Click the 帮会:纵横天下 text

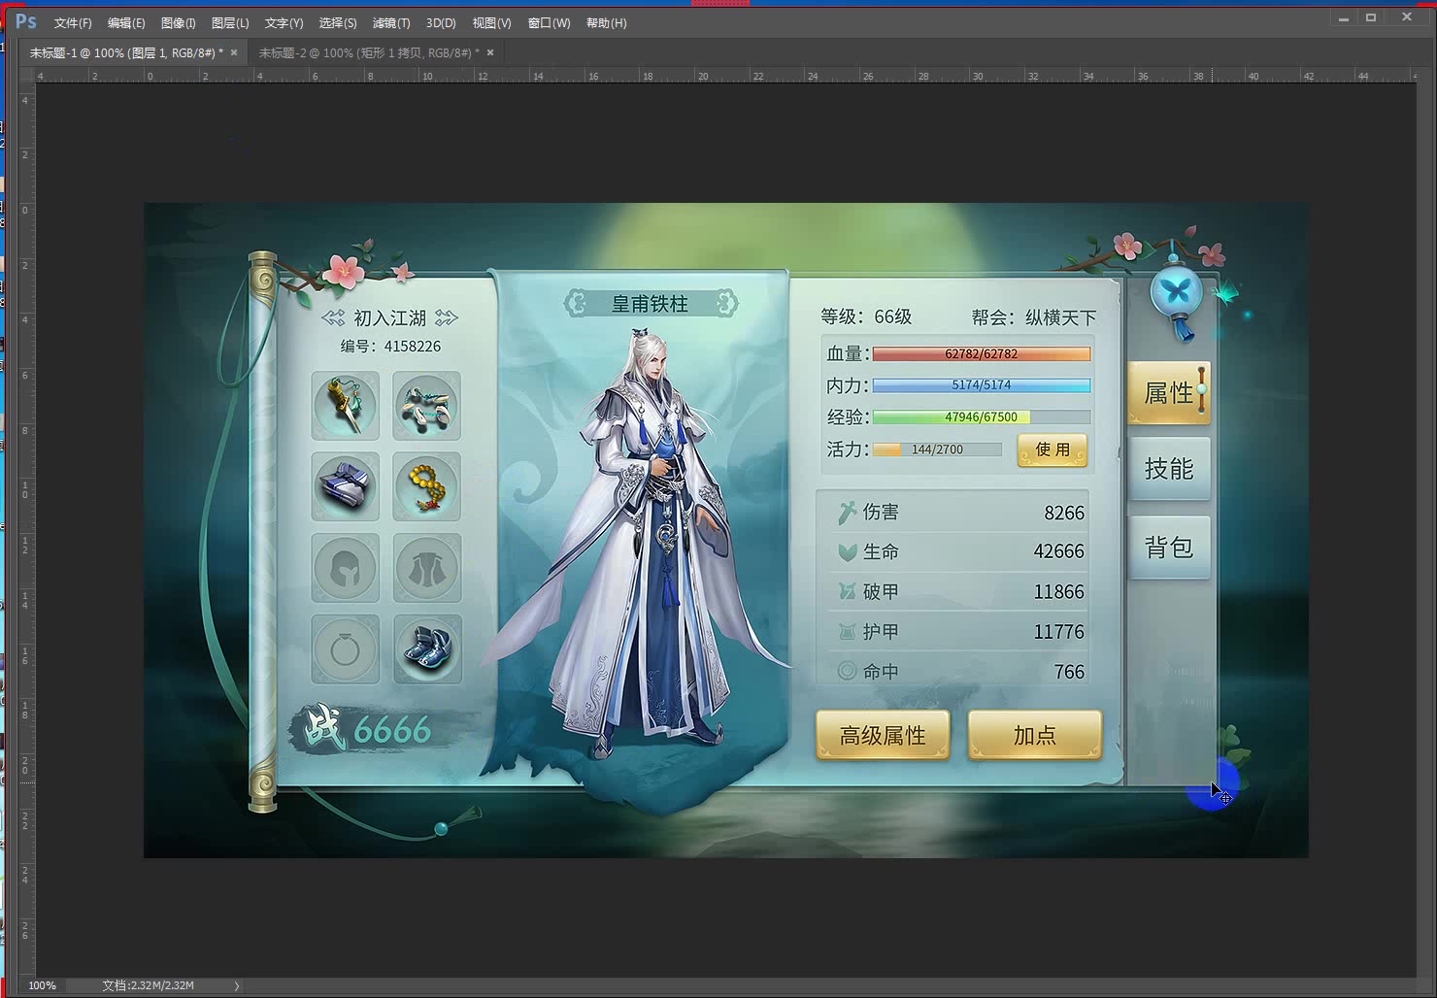point(1034,317)
